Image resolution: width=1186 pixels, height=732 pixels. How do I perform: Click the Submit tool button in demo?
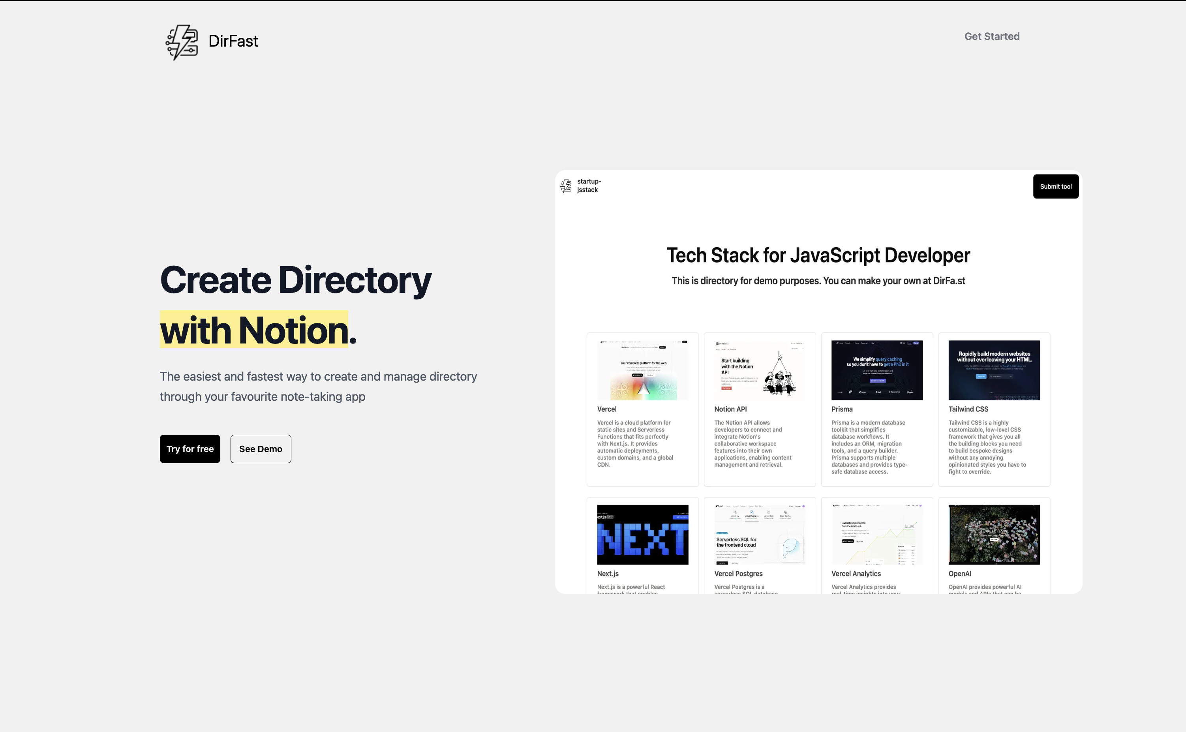[1056, 186]
